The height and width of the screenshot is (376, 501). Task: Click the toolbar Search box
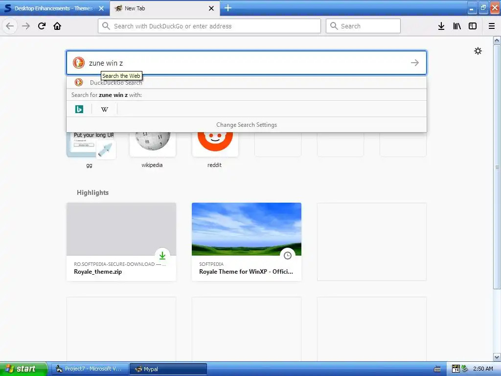[x=363, y=26]
